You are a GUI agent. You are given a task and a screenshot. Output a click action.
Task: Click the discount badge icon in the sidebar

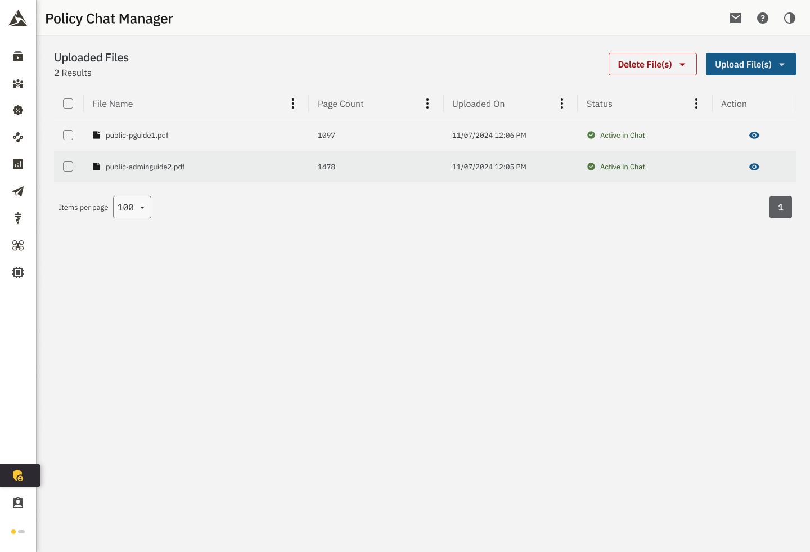point(17,110)
